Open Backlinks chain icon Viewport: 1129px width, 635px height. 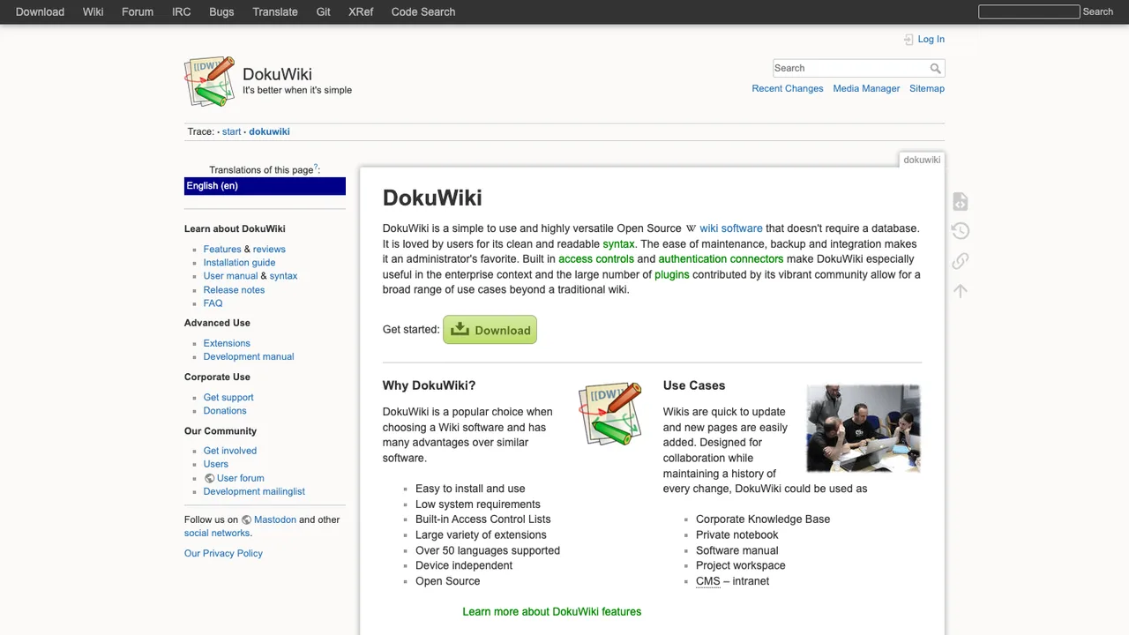[x=961, y=260]
